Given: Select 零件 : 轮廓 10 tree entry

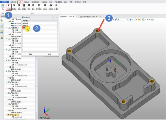Looking at the screenshot, I should [16, 113].
